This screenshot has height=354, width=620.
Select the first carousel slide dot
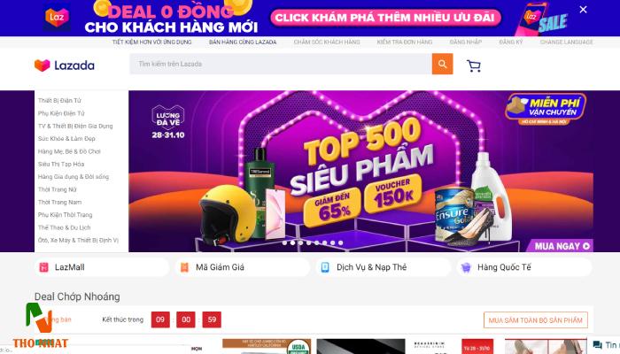(284, 243)
